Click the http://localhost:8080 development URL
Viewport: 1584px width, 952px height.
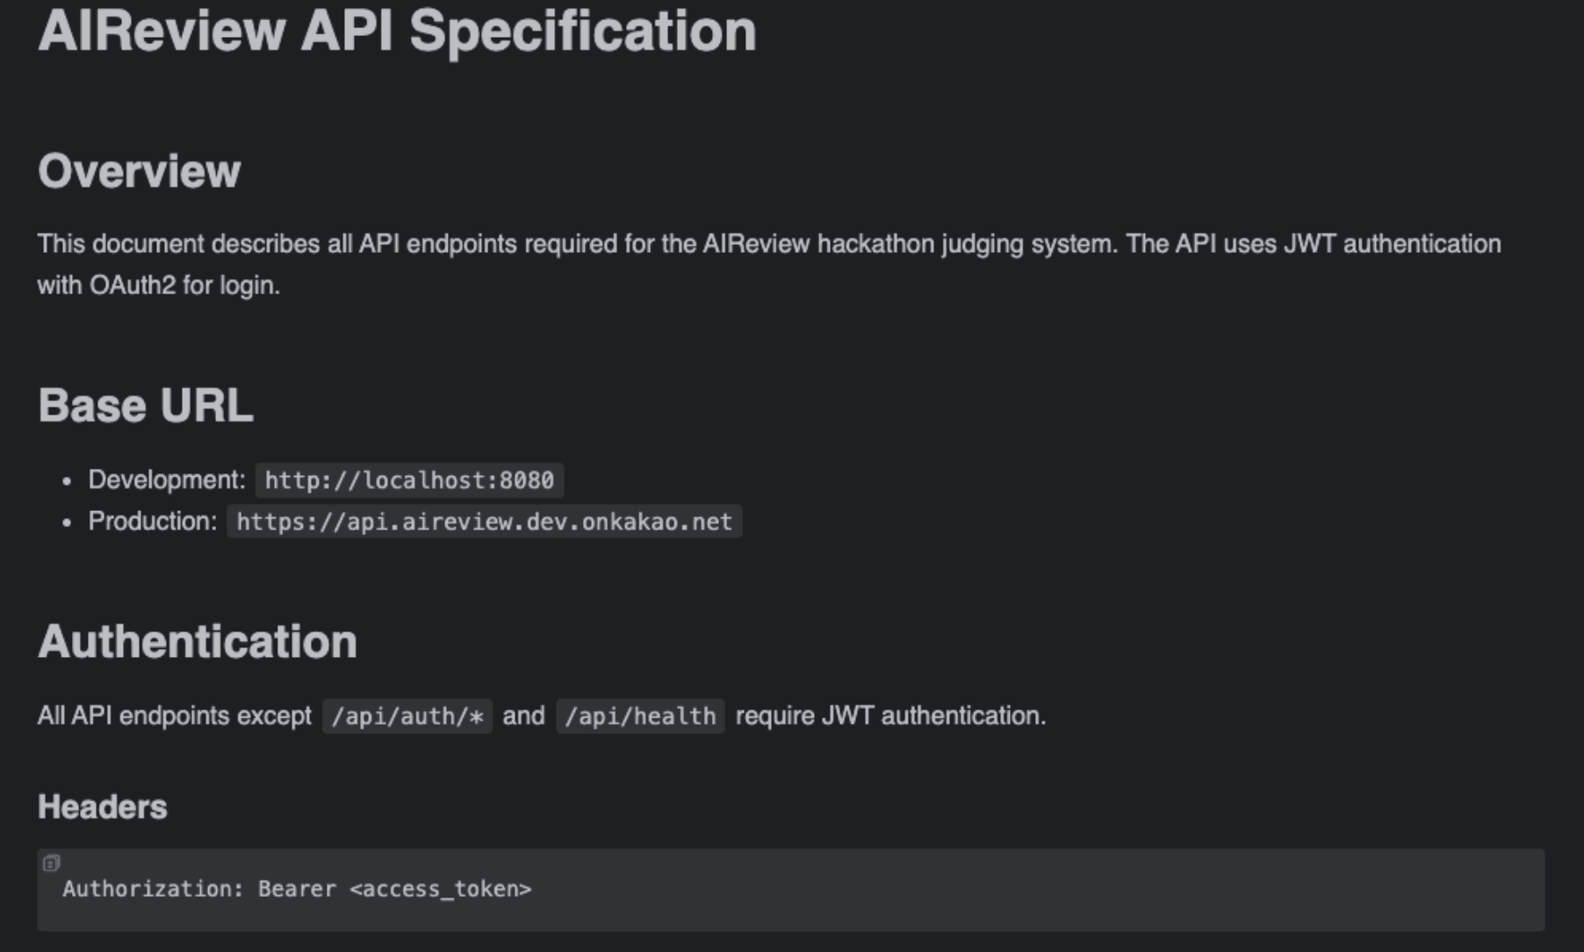tap(409, 480)
